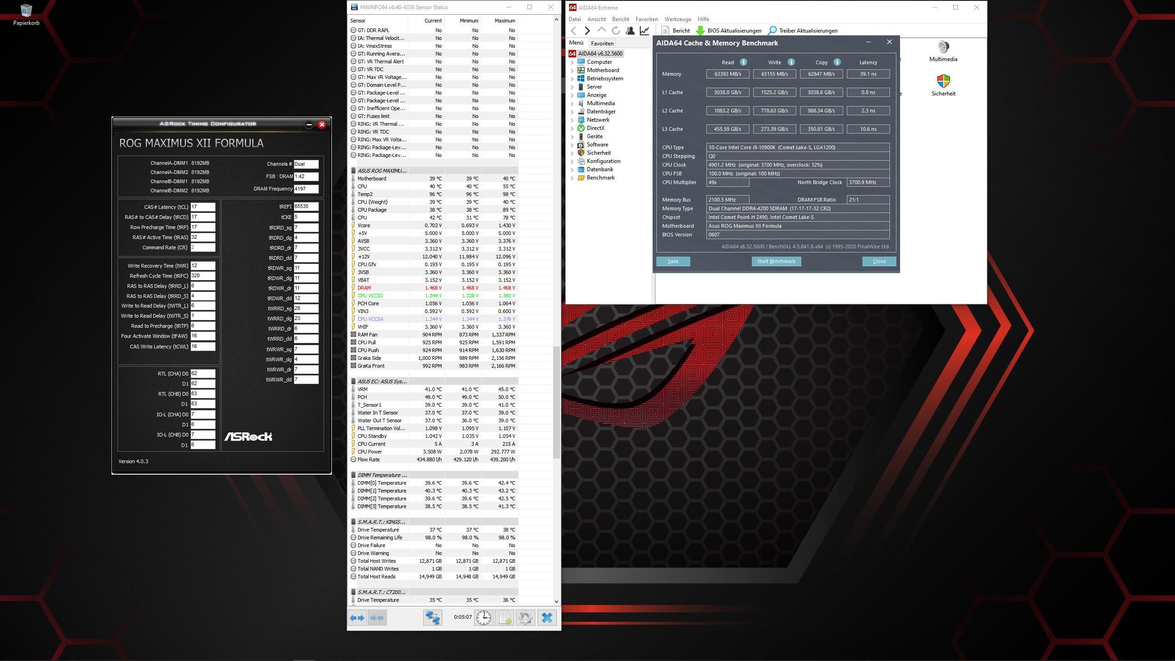Open Werkzeuge menu in AIDA64

pos(678,19)
